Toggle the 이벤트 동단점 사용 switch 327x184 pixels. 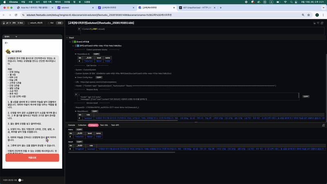click(20, 180)
